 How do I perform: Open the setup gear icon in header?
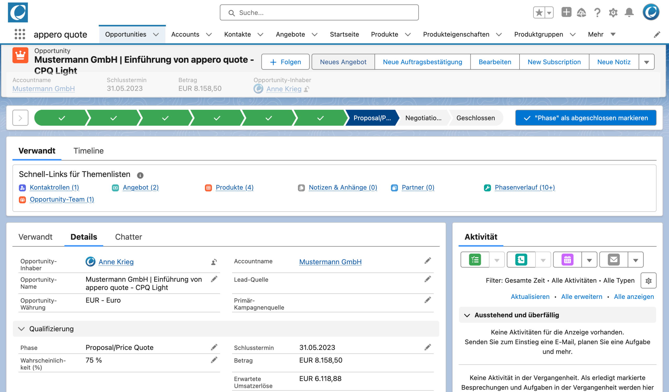(x=613, y=13)
